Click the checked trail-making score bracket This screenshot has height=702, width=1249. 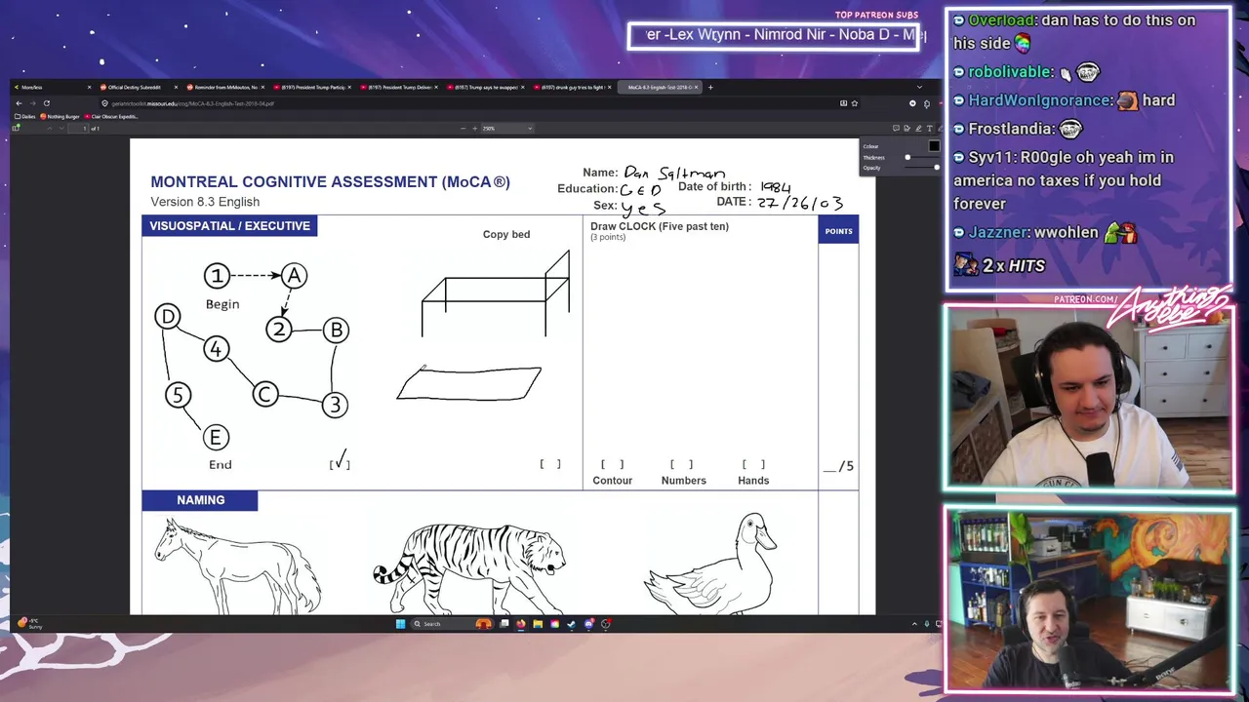click(340, 462)
